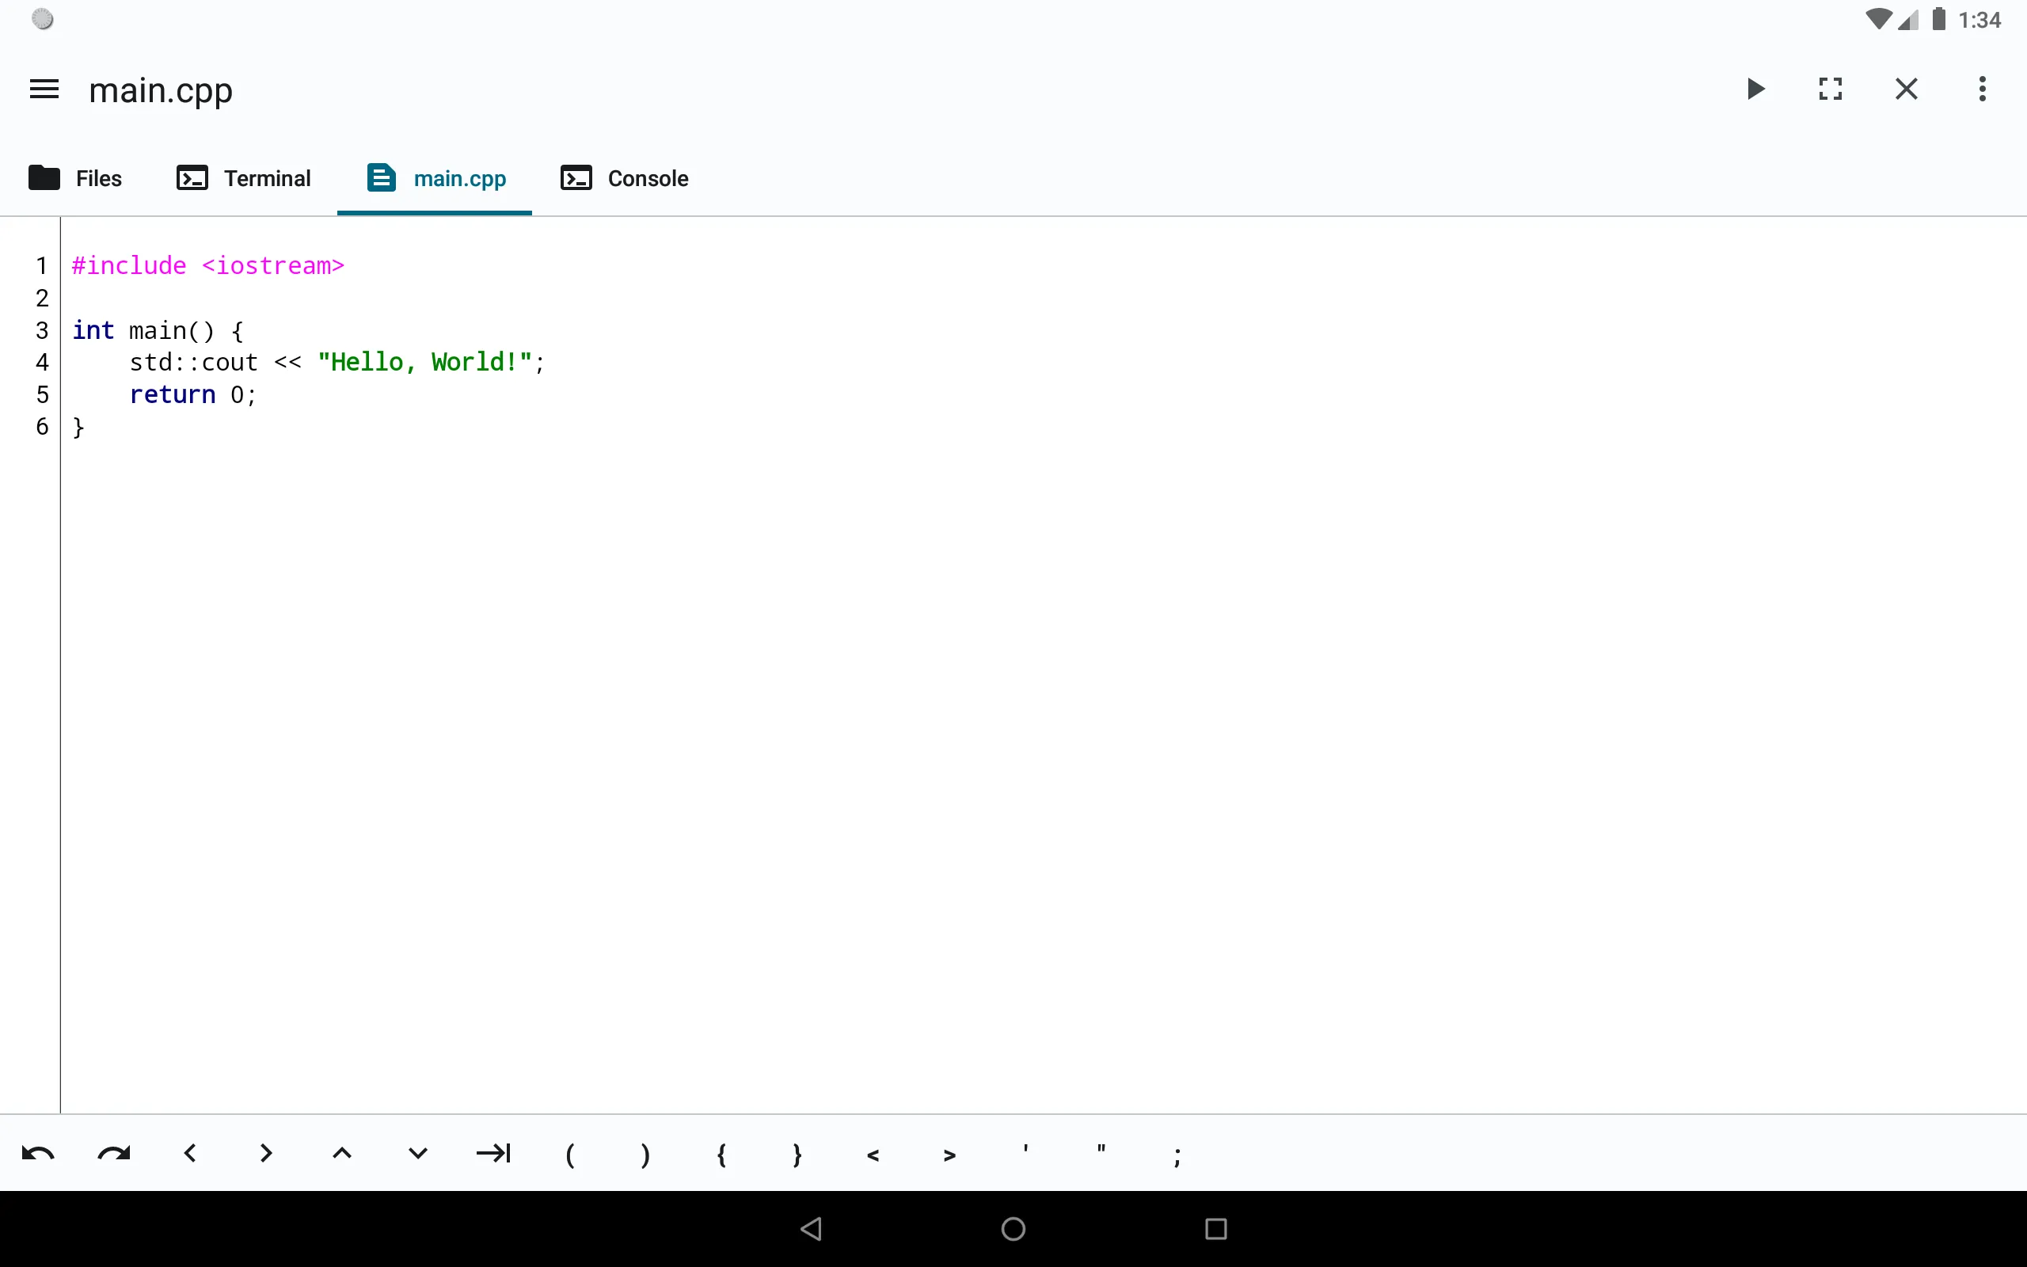Insert a tab indent
Image resolution: width=2027 pixels, height=1267 pixels.
[x=493, y=1153]
